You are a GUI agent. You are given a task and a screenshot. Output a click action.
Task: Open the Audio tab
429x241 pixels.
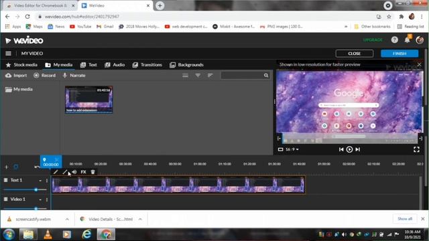click(x=115, y=65)
